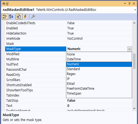Image resolution: width=138 pixels, height=124 pixels.
Task: Show the Properties page button
Action: tap(19, 17)
